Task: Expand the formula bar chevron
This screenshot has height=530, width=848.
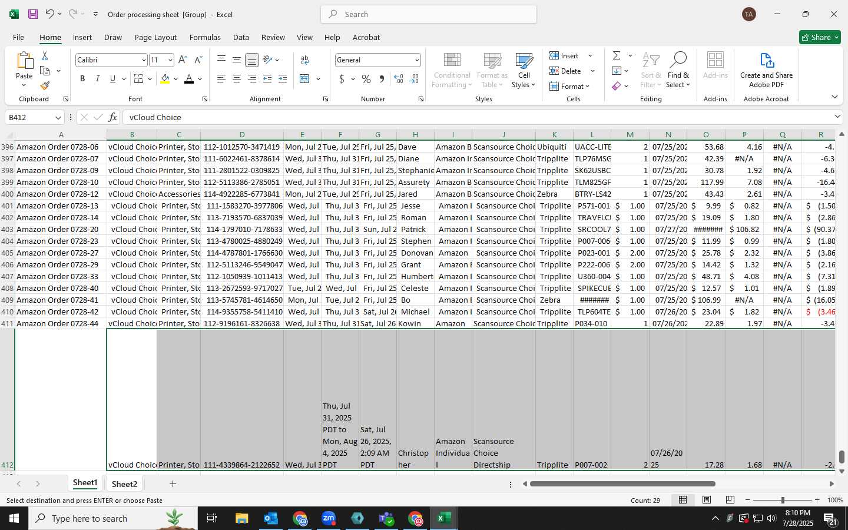Action: (x=837, y=117)
